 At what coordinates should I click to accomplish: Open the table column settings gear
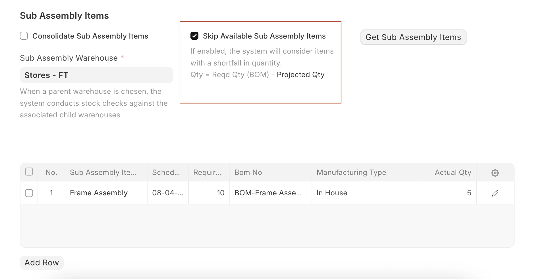[x=495, y=173]
